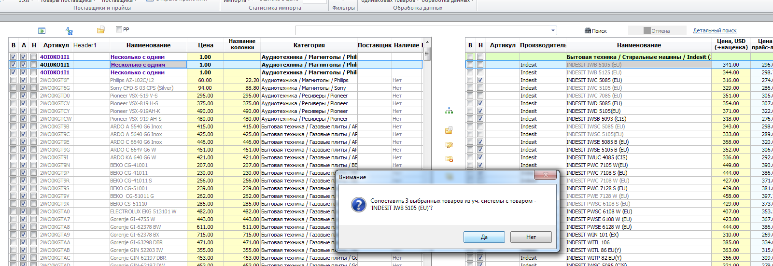
Task: Click the left table vertical scrollbar thumb
Action: point(427,54)
